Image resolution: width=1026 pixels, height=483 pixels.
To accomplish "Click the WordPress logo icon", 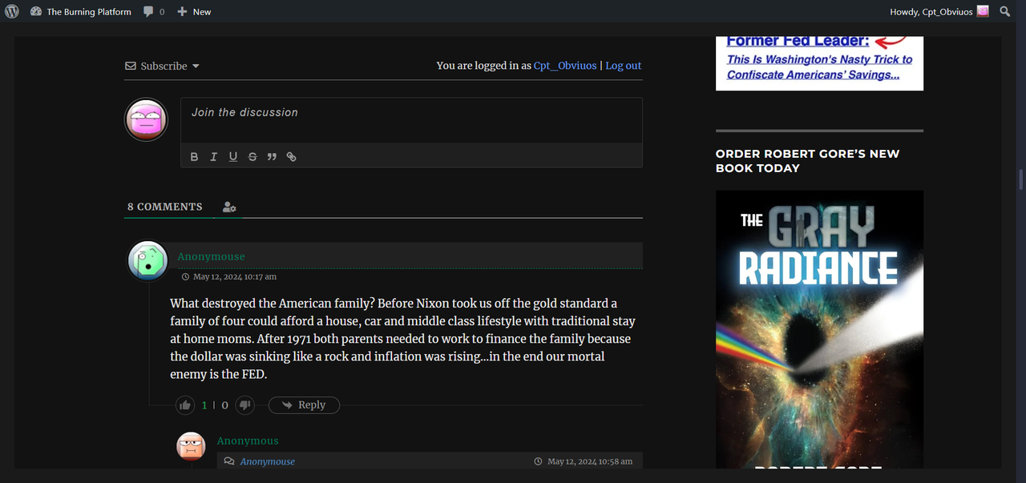I will pyautogui.click(x=11, y=11).
